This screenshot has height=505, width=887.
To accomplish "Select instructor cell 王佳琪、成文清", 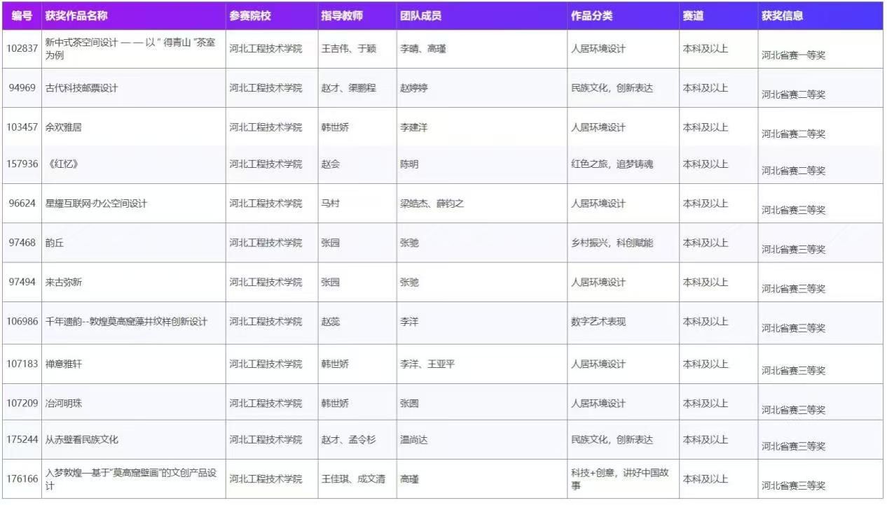I will [x=353, y=479].
